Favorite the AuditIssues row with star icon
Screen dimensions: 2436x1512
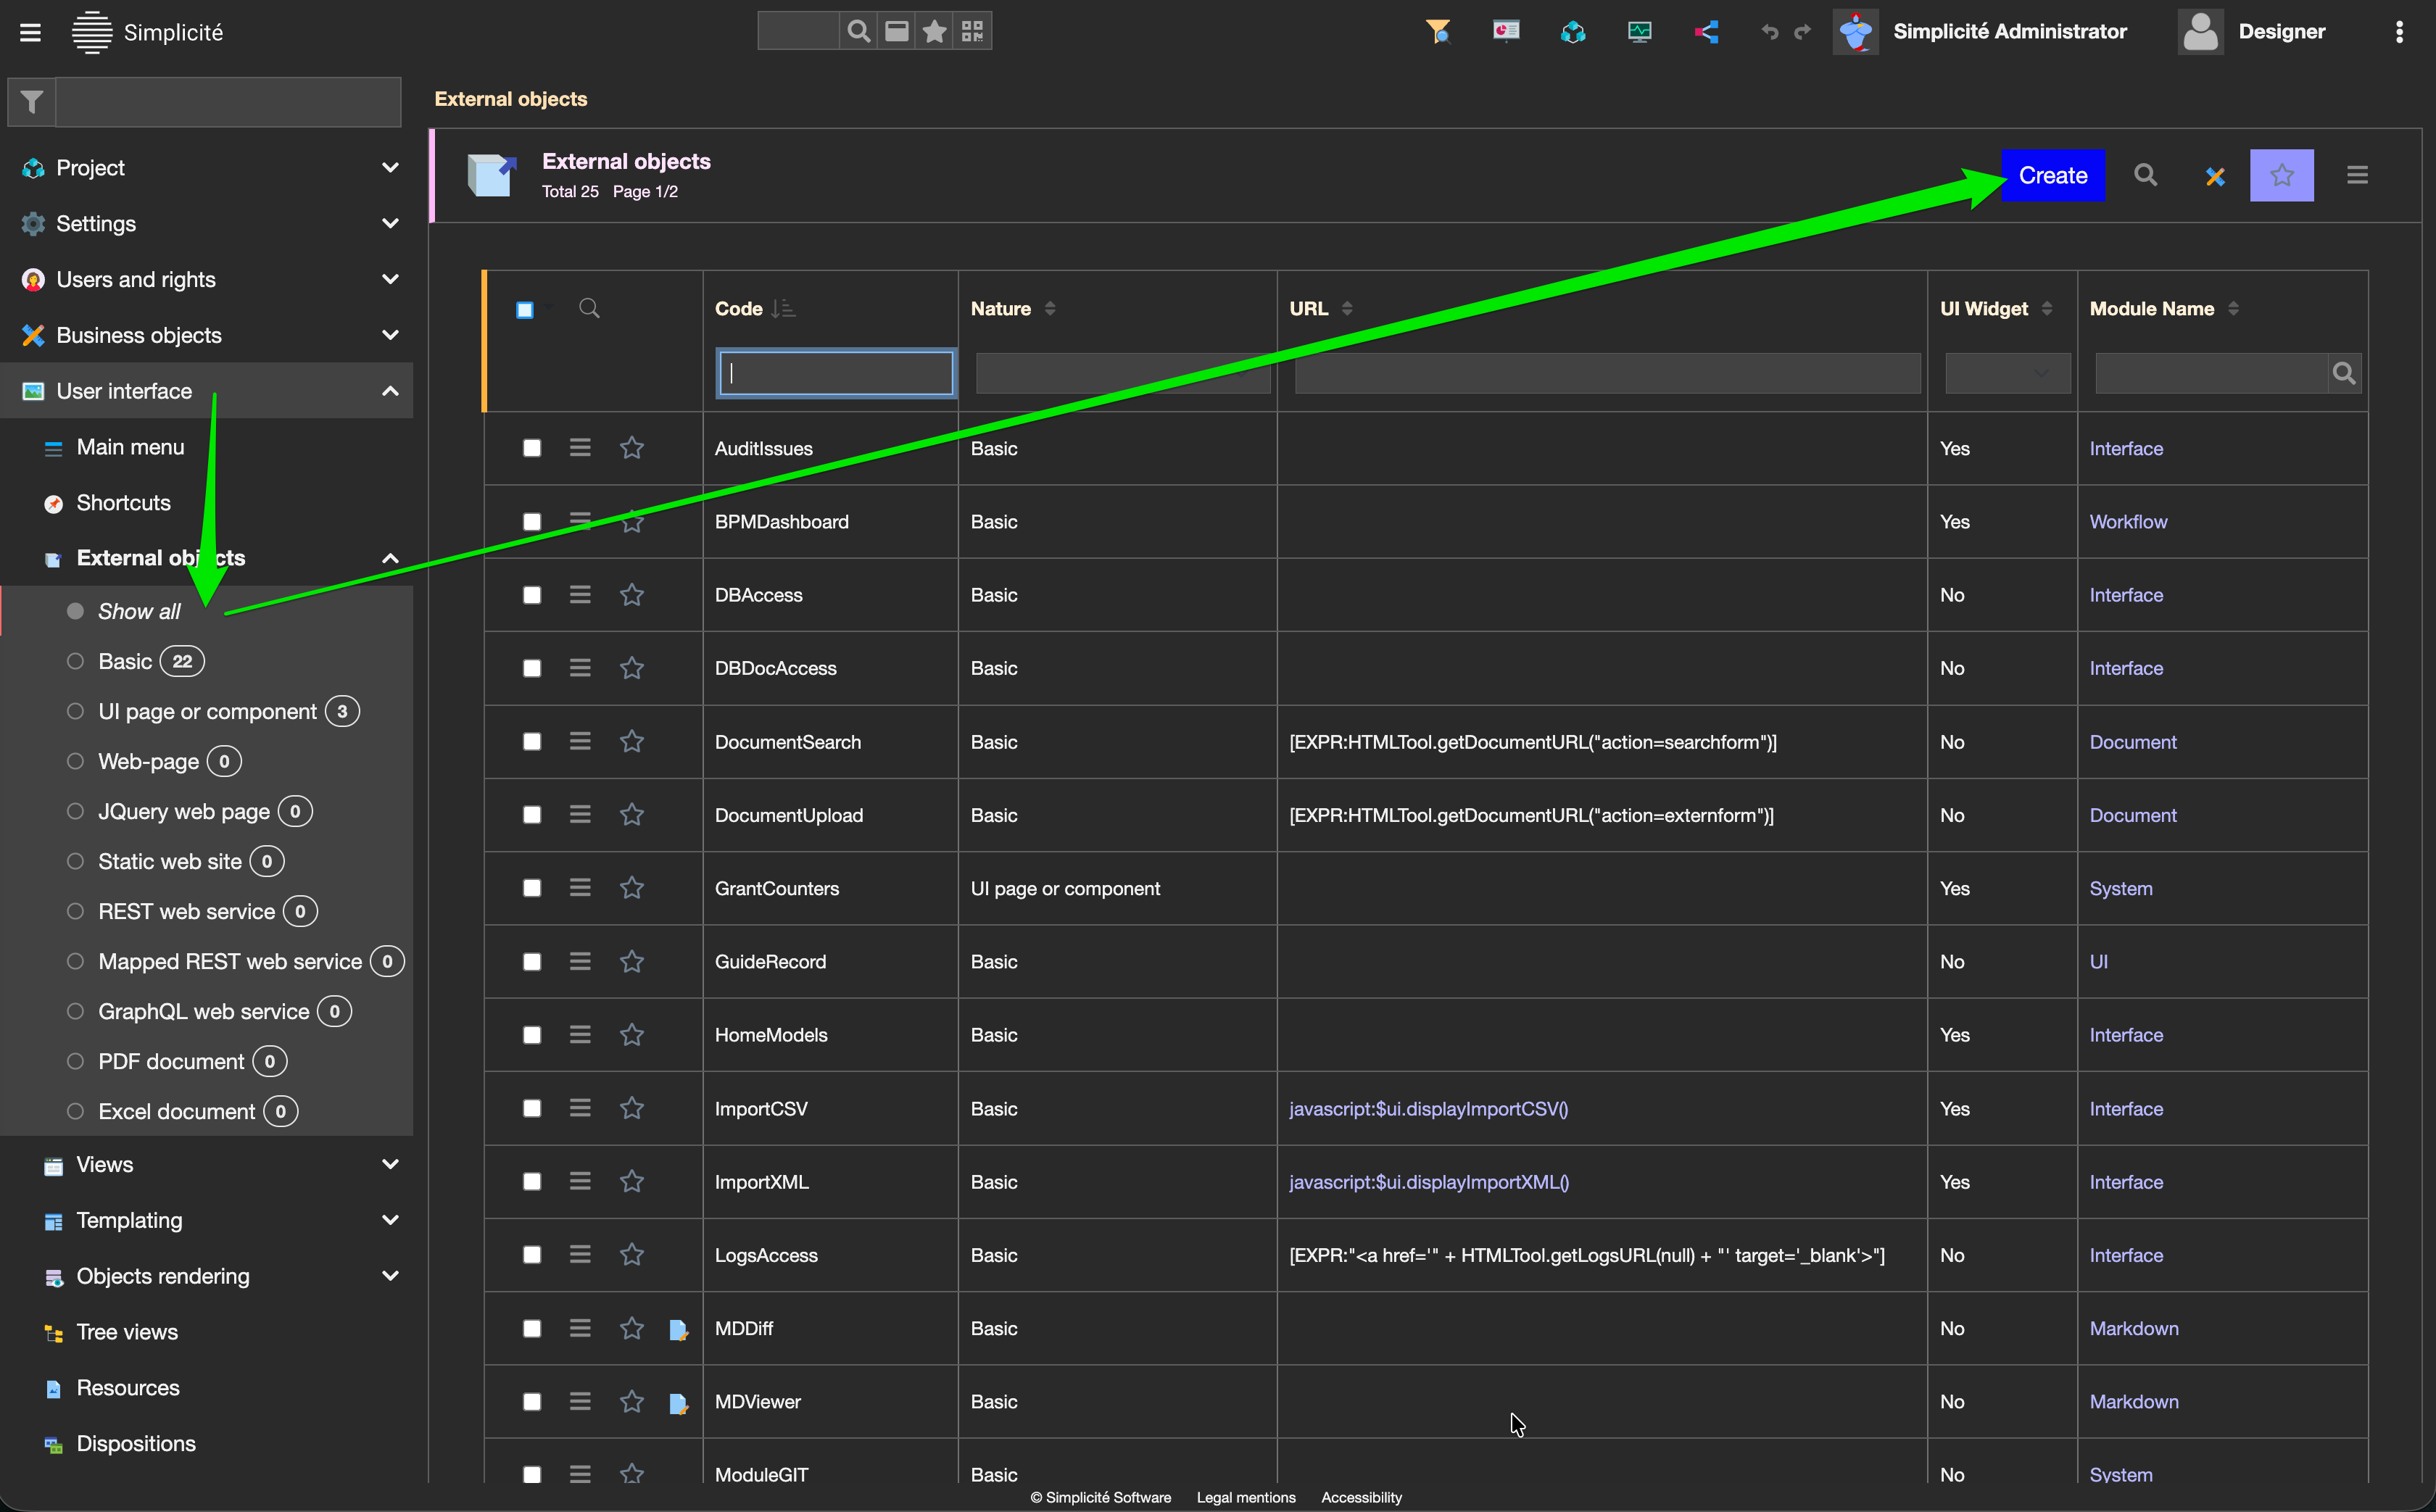pos(631,448)
